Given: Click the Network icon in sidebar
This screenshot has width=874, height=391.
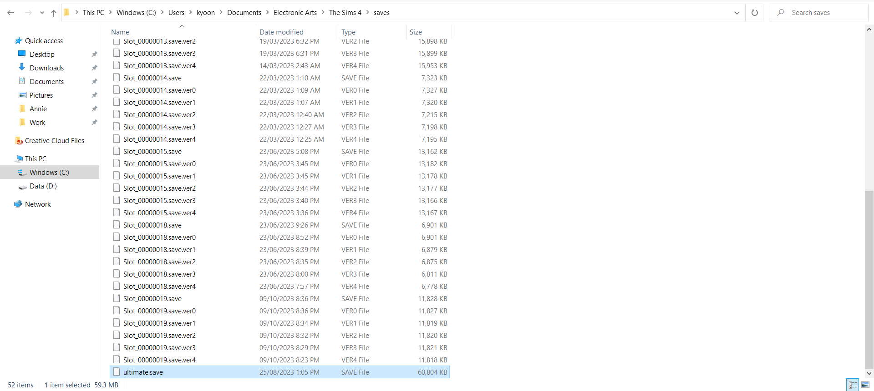Looking at the screenshot, I should [x=18, y=204].
